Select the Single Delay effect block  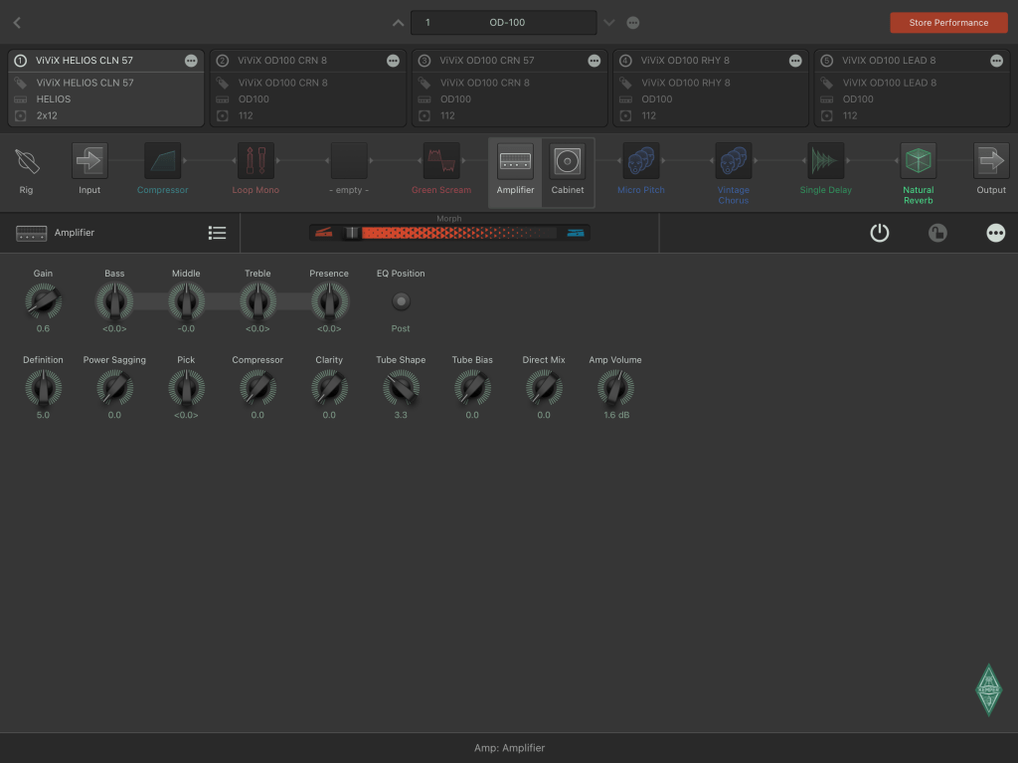[x=825, y=161]
